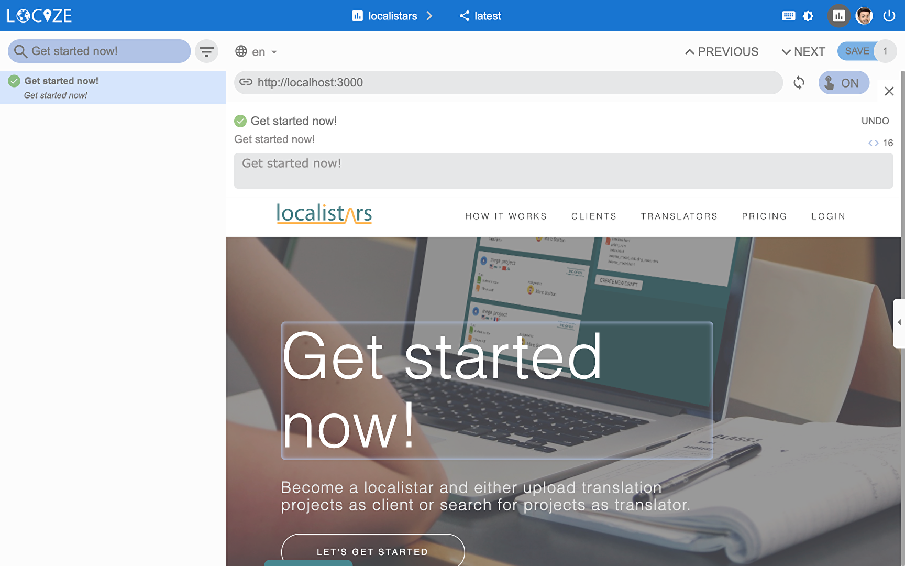Open the project dashboard chart icon
This screenshot has height=566, width=905.
[x=838, y=16]
